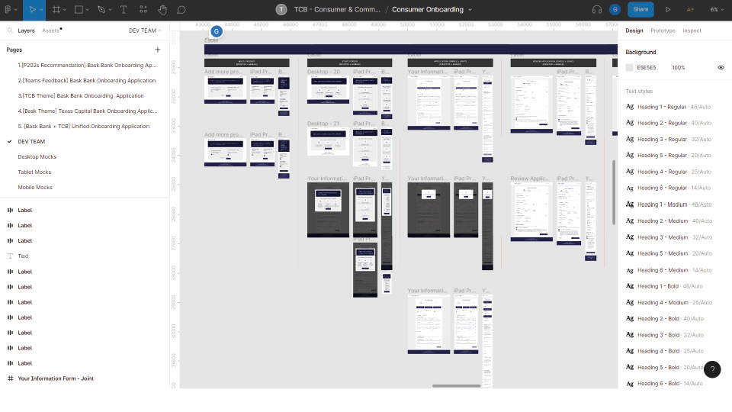Click the E5E5E5 background color swatch
This screenshot has width=732, height=412.
pyautogui.click(x=629, y=67)
